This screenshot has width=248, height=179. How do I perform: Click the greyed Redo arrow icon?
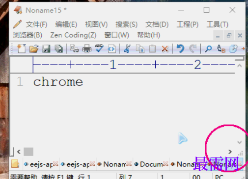pyautogui.click(x=193, y=48)
